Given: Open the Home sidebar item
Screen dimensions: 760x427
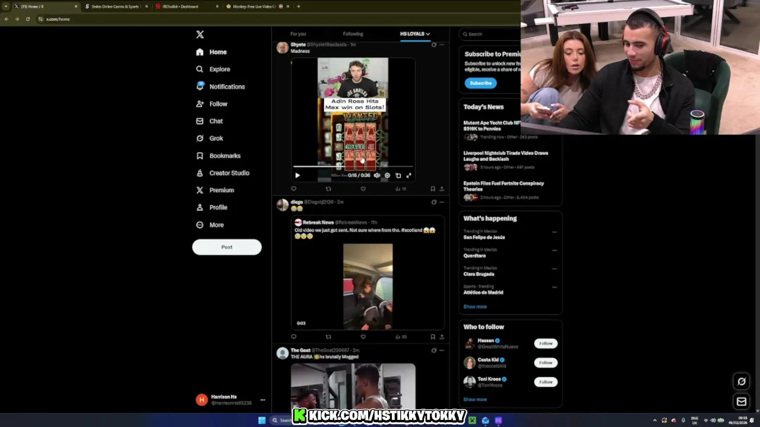Looking at the screenshot, I should 211,52.
